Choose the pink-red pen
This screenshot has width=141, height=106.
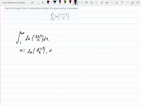[x=70, y=2]
